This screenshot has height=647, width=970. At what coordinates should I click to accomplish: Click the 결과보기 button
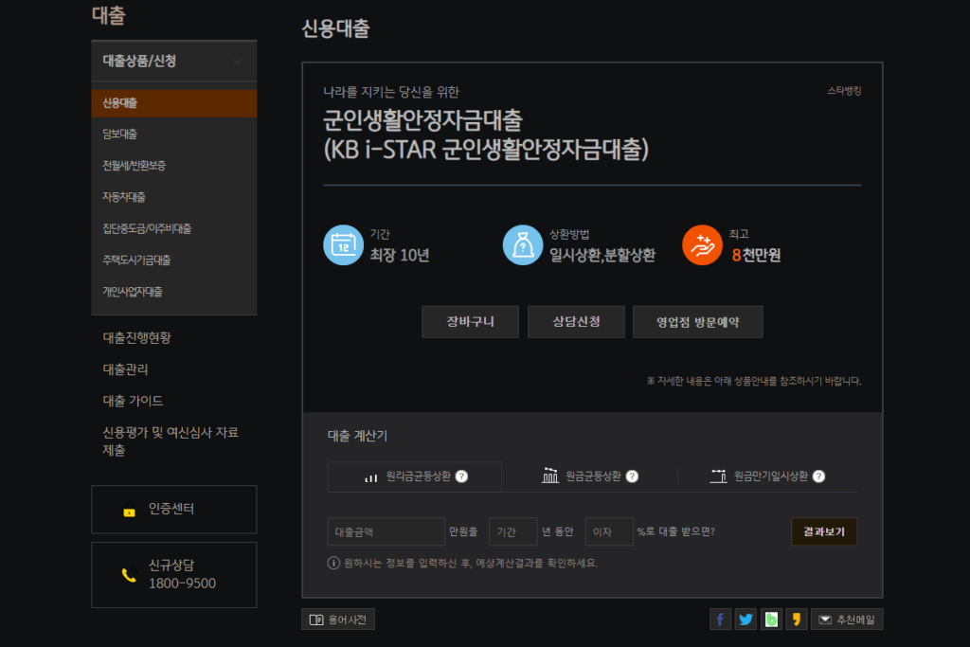pyautogui.click(x=823, y=531)
